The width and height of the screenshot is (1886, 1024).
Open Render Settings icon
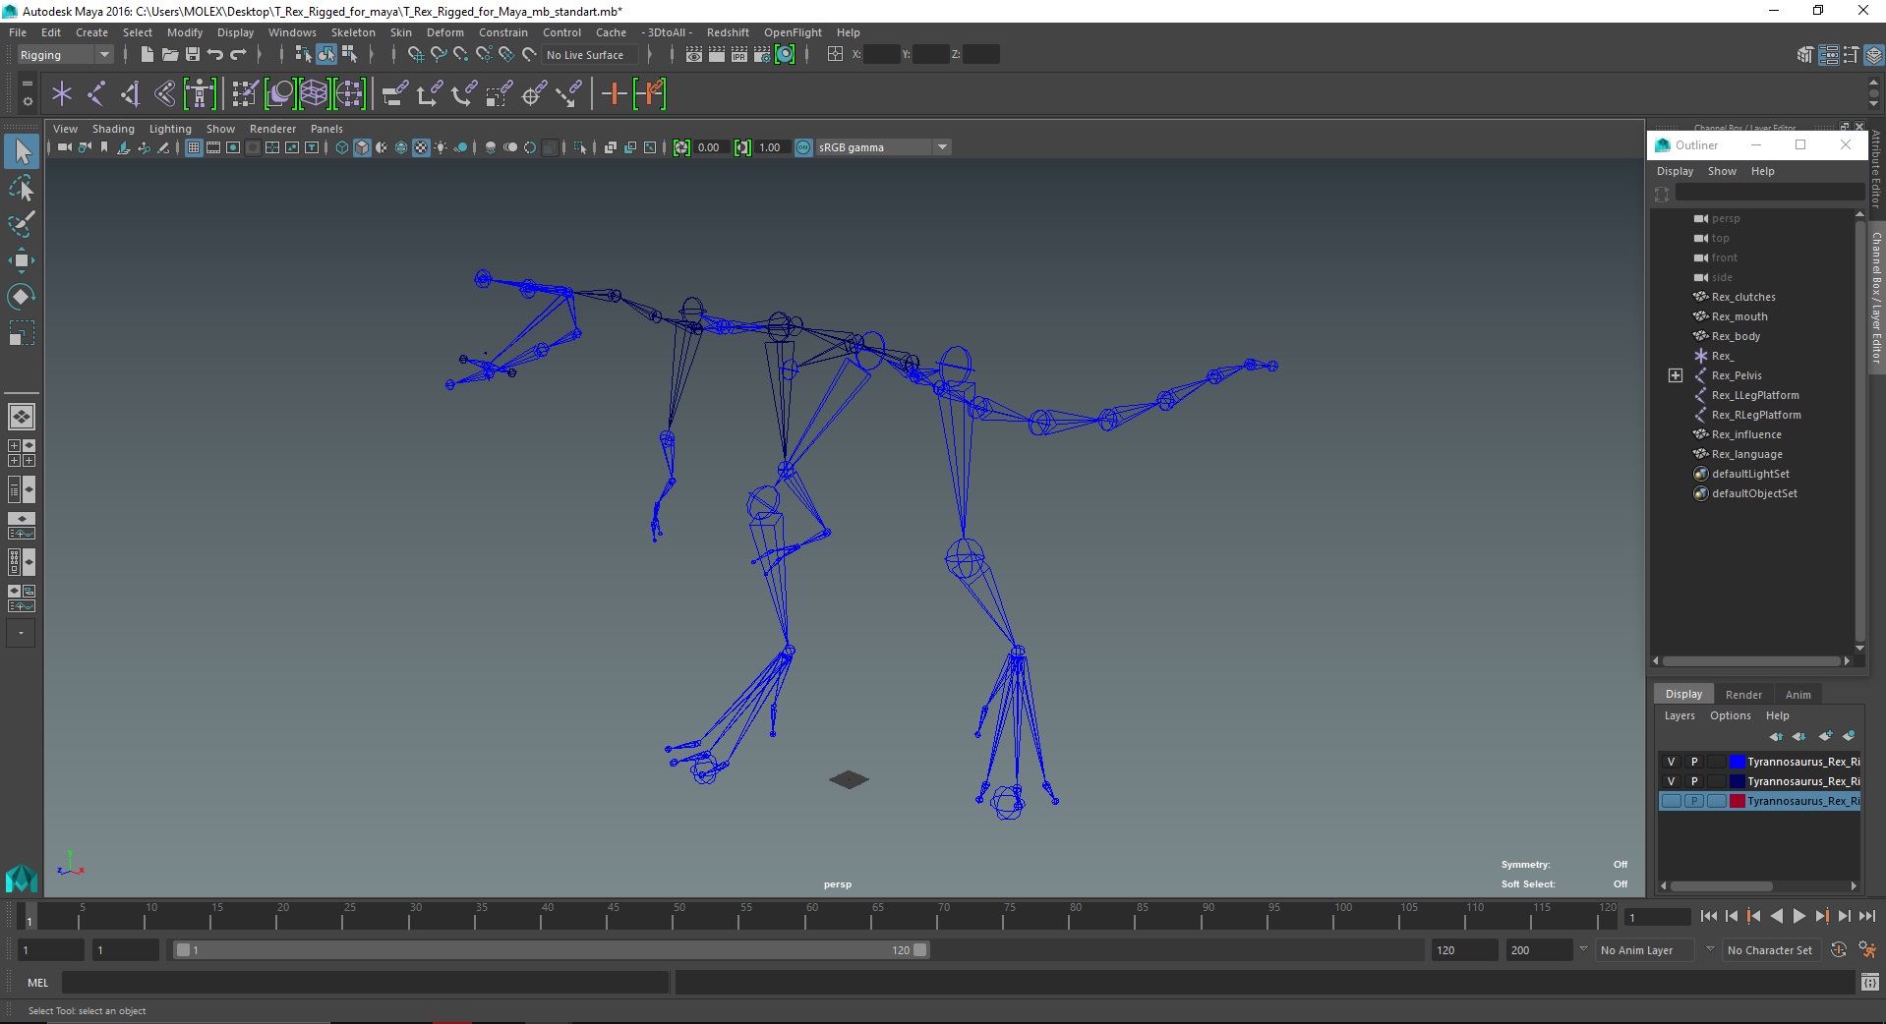point(761,55)
